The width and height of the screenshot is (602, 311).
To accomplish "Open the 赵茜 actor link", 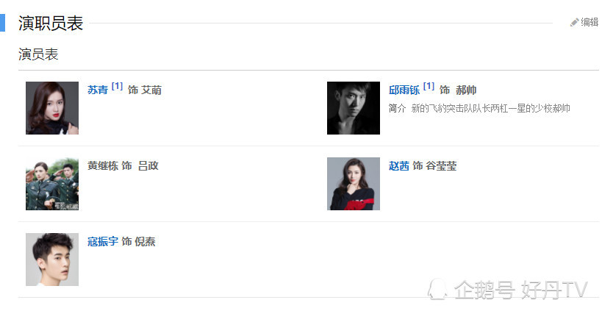I will click(x=398, y=165).
